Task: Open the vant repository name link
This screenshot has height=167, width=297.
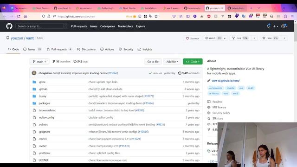Action: click(x=30, y=38)
